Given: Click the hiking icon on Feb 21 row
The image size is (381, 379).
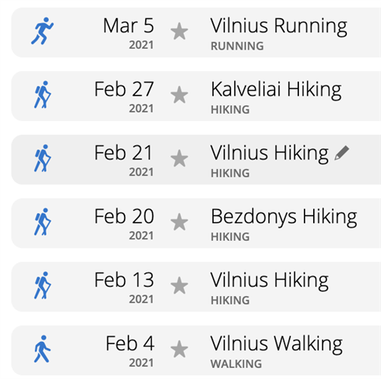Looking at the screenshot, I should (43, 158).
